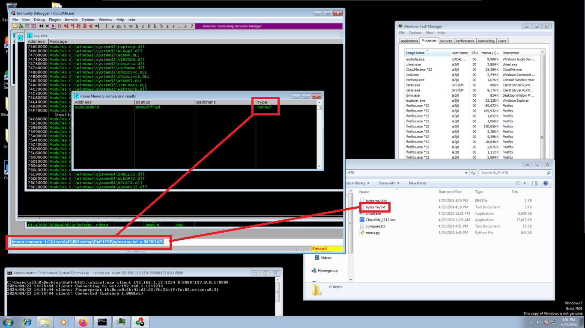Click the Windows Start button
This screenshot has height=328, width=585.
[x=8, y=322]
